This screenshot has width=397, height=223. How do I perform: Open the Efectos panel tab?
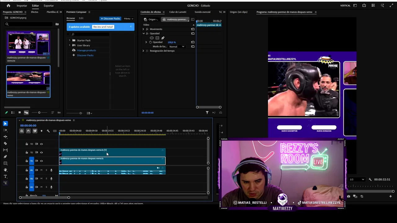[x=34, y=12]
